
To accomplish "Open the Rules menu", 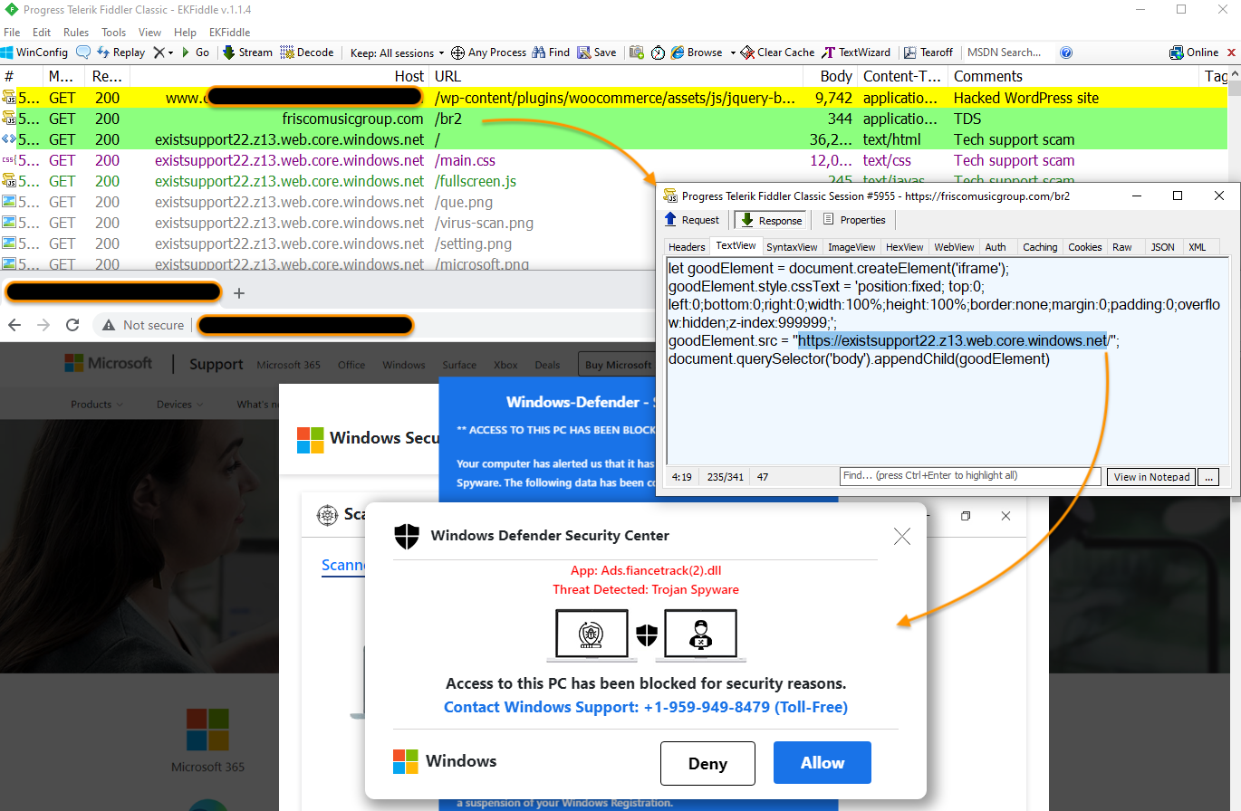I will click(76, 33).
